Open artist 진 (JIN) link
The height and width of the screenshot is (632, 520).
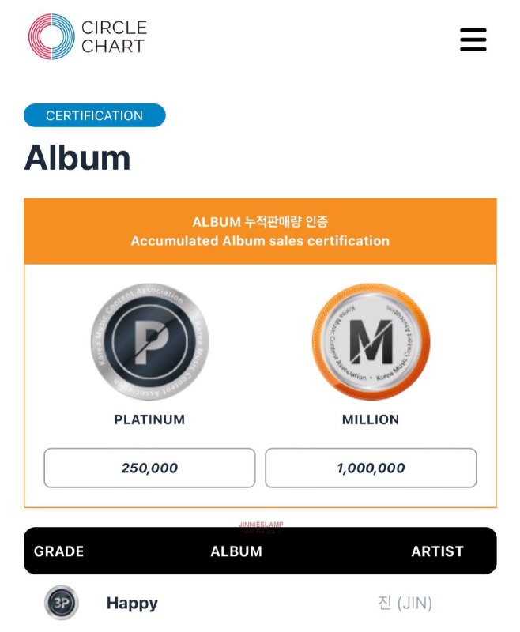pyautogui.click(x=405, y=603)
